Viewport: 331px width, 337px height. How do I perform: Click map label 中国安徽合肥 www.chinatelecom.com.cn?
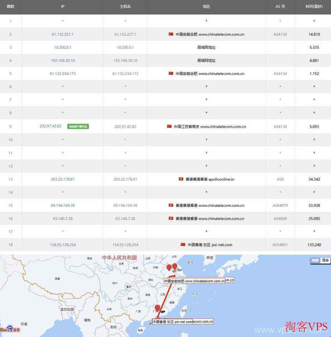tap(194, 281)
